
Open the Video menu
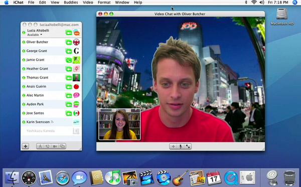tap(88, 3)
